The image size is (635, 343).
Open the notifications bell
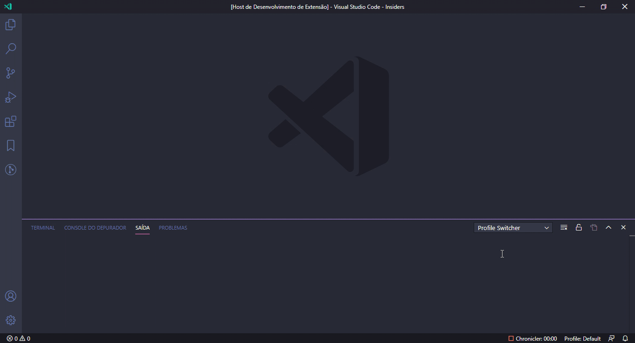(x=625, y=338)
